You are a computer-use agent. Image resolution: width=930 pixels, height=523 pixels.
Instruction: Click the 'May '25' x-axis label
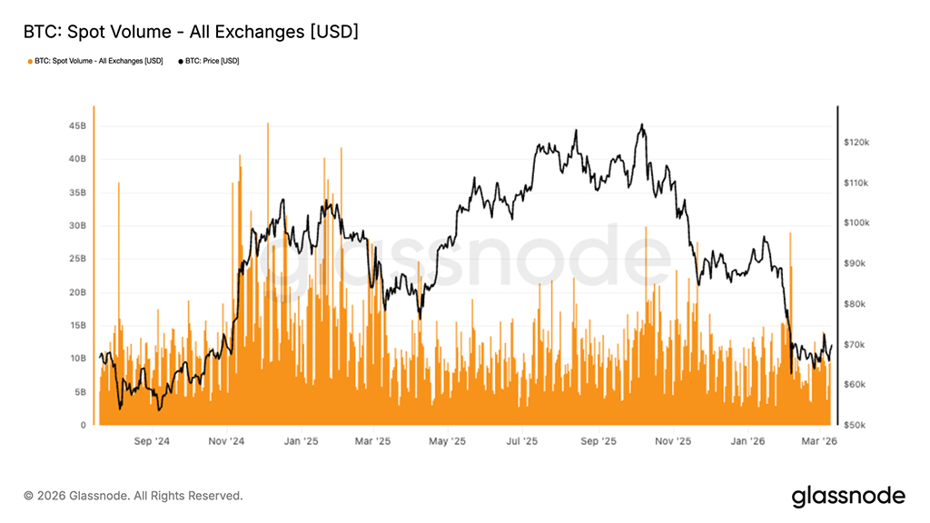(447, 441)
